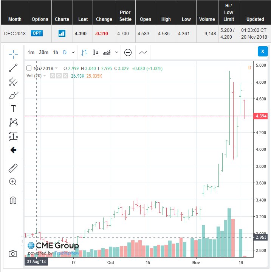Viewport: 271px width, 272px height.
Task: Select the 30m interval
Action: pos(43,52)
